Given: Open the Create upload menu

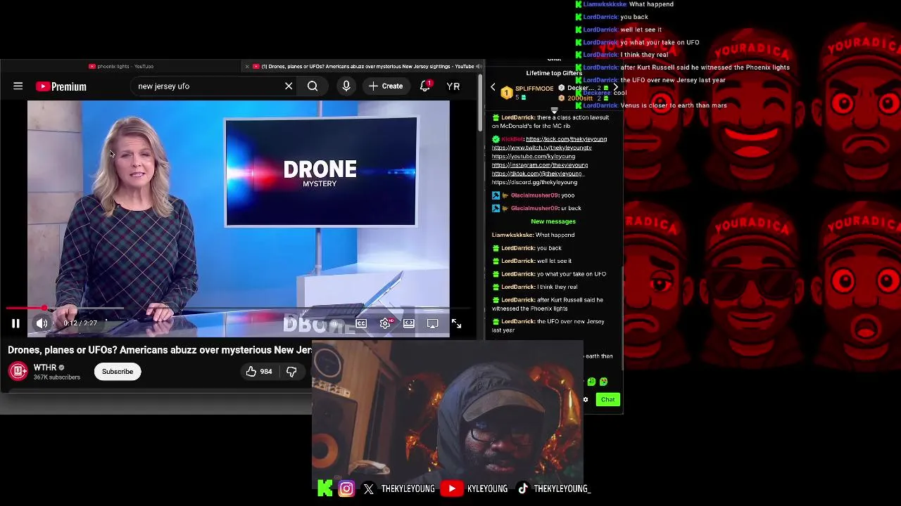Looking at the screenshot, I should coord(385,86).
